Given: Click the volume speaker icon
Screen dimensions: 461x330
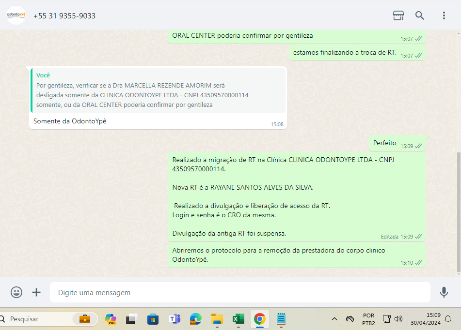Looking at the screenshot, I should (x=398, y=319).
